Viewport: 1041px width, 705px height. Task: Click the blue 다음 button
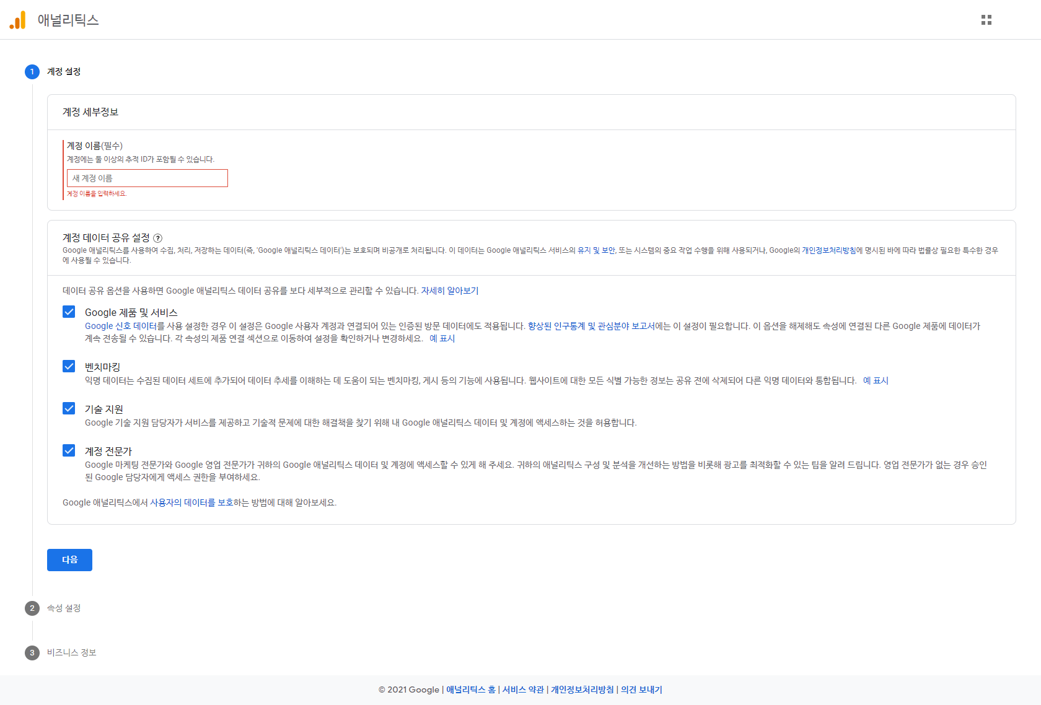[69, 560]
